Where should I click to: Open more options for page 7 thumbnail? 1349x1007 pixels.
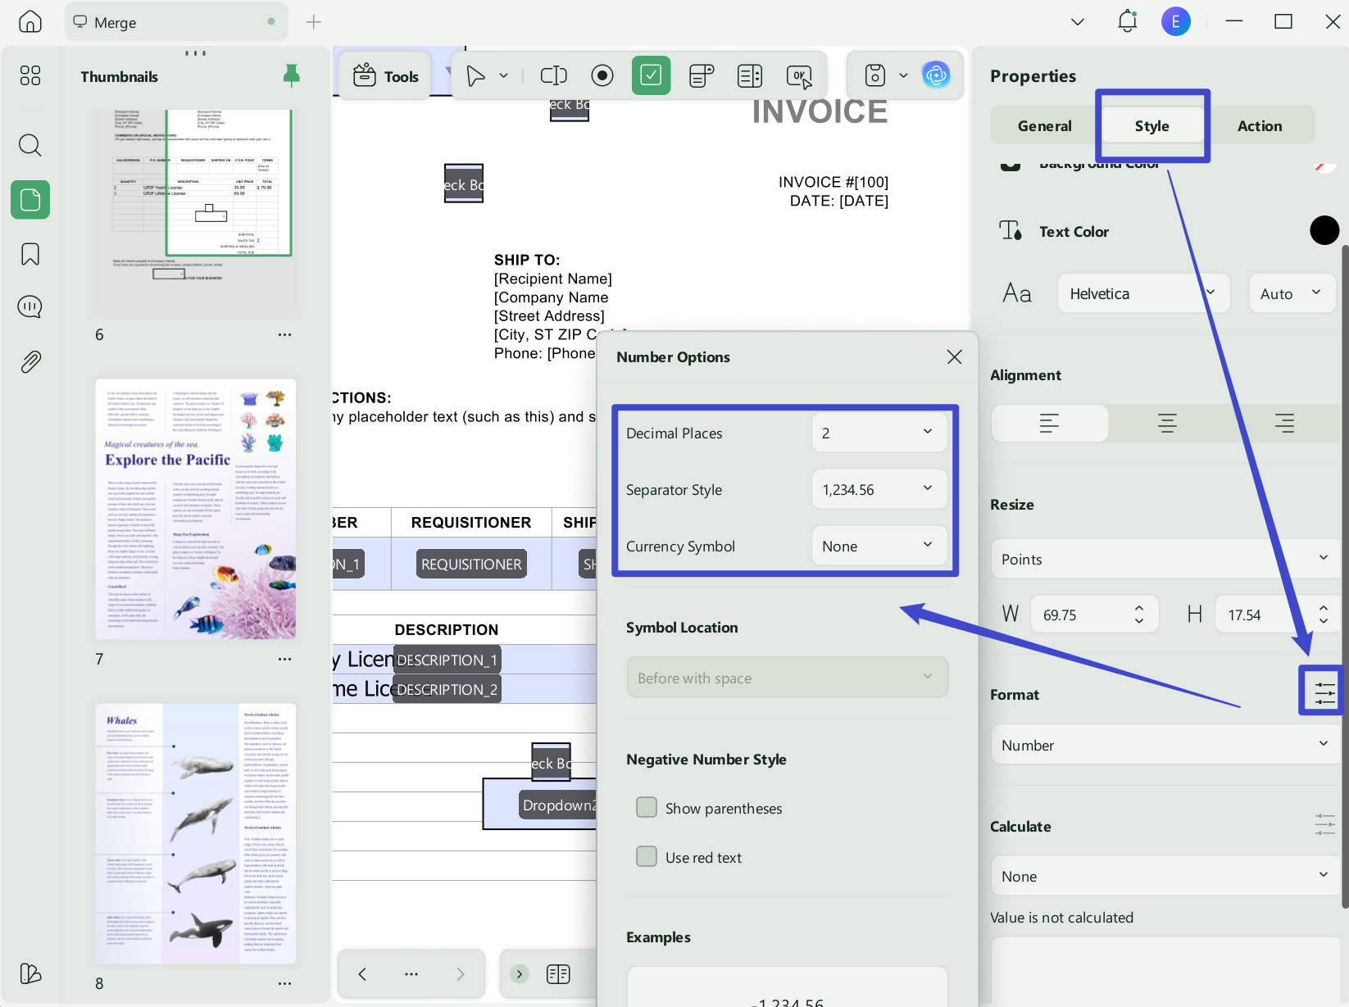point(284,659)
